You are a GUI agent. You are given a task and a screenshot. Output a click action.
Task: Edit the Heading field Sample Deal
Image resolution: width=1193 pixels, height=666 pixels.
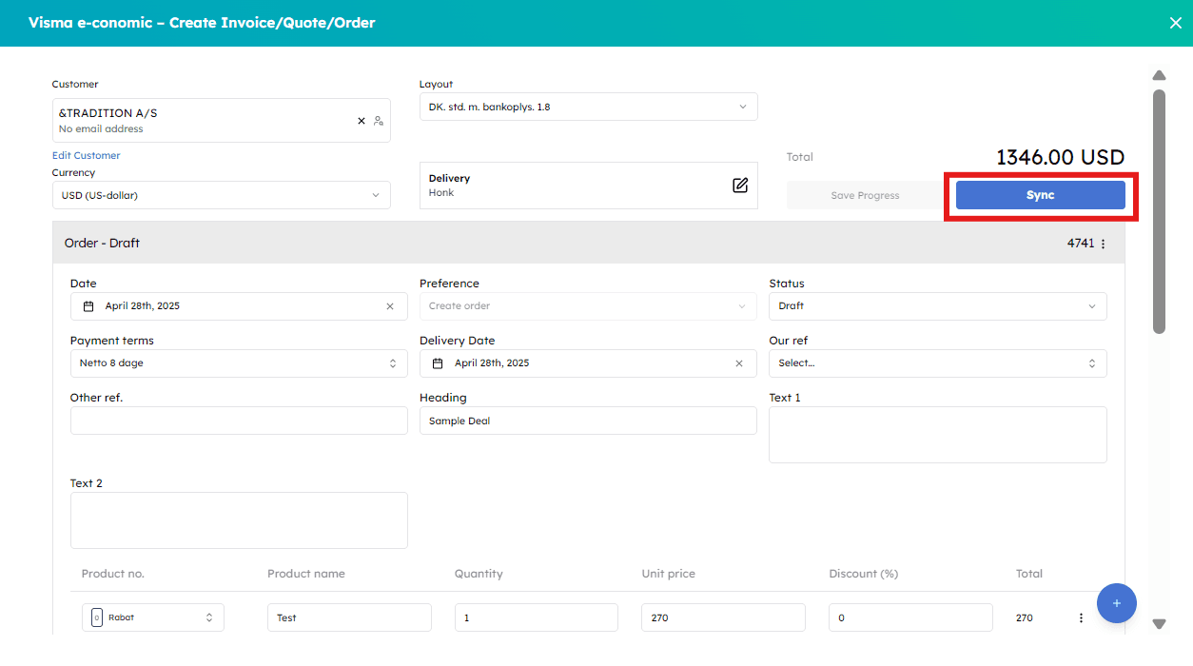[x=589, y=421]
